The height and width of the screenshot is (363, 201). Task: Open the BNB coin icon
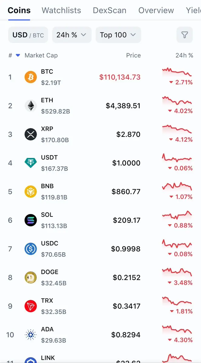point(31,192)
